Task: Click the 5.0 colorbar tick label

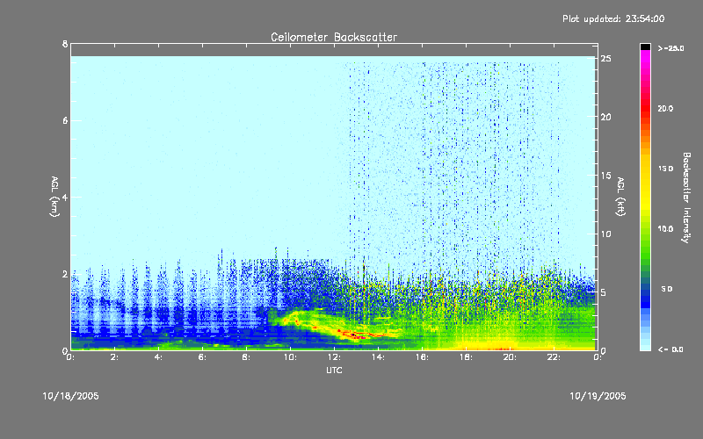Action: click(x=667, y=289)
